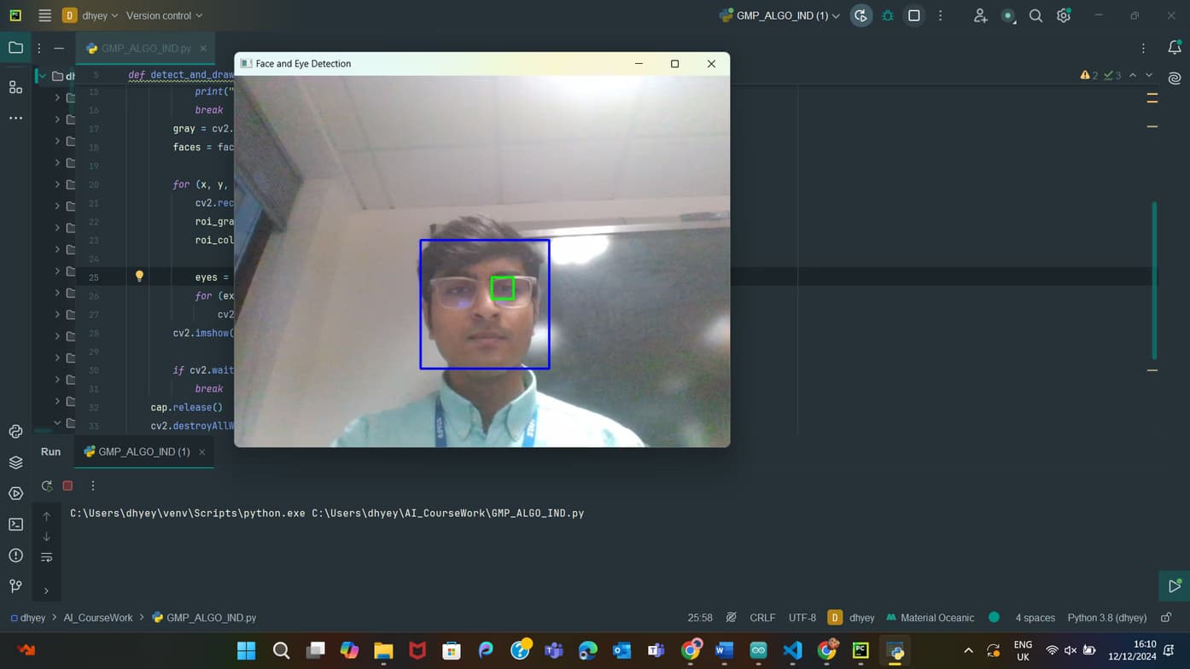Open the Problems tool window
1190x669 pixels.
(x=15, y=556)
